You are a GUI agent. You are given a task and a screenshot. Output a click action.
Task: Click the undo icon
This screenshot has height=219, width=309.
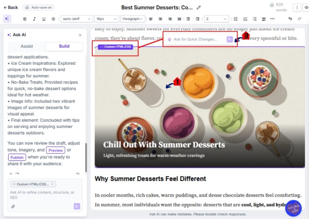[x=290, y=19]
